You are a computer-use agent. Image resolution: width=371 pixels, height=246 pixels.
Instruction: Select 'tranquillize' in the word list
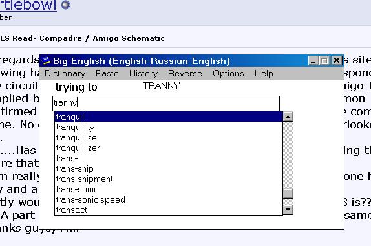click(x=169, y=138)
